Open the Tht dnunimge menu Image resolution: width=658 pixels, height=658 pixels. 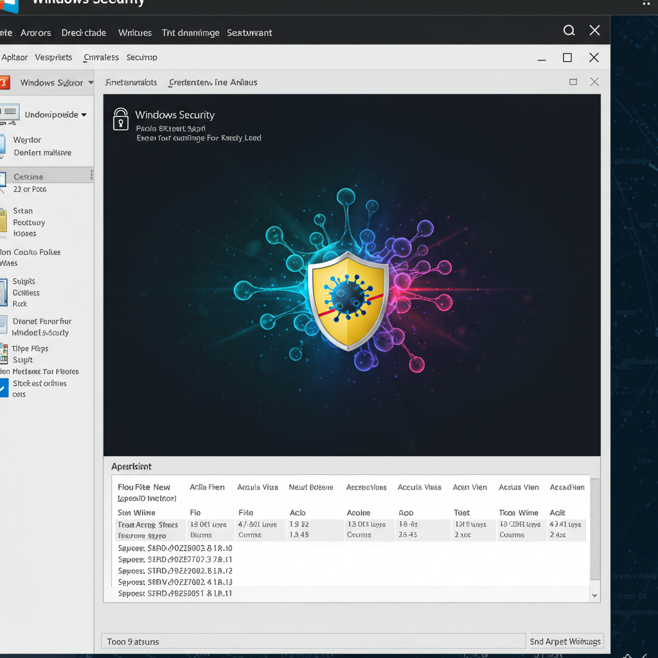(x=190, y=33)
